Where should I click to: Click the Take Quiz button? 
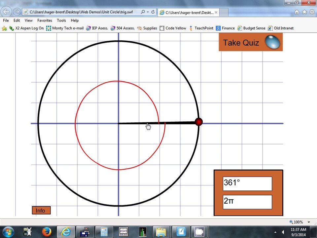pyautogui.click(x=251, y=42)
